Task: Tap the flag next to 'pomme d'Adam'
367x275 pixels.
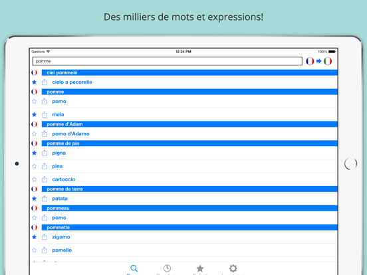Action: [x=34, y=124]
